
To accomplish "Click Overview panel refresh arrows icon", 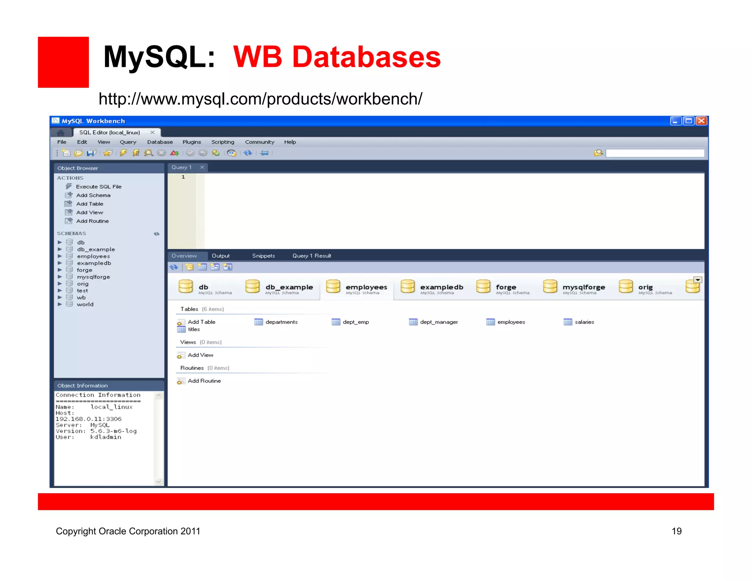I will 174,267.
